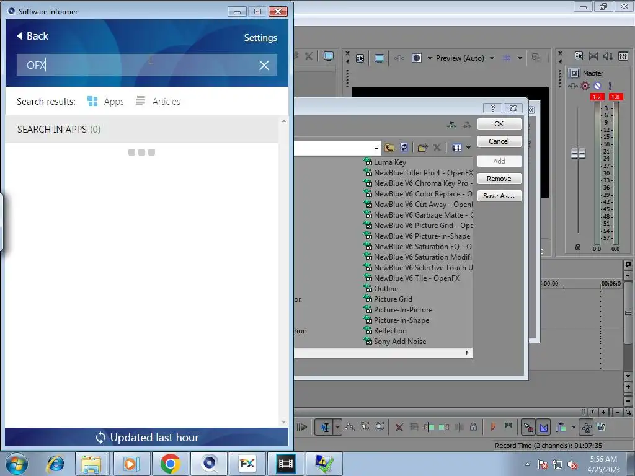Viewport: 635px width, 476px height.
Task: Click the up one folder icon
Action: pyautogui.click(x=389, y=148)
